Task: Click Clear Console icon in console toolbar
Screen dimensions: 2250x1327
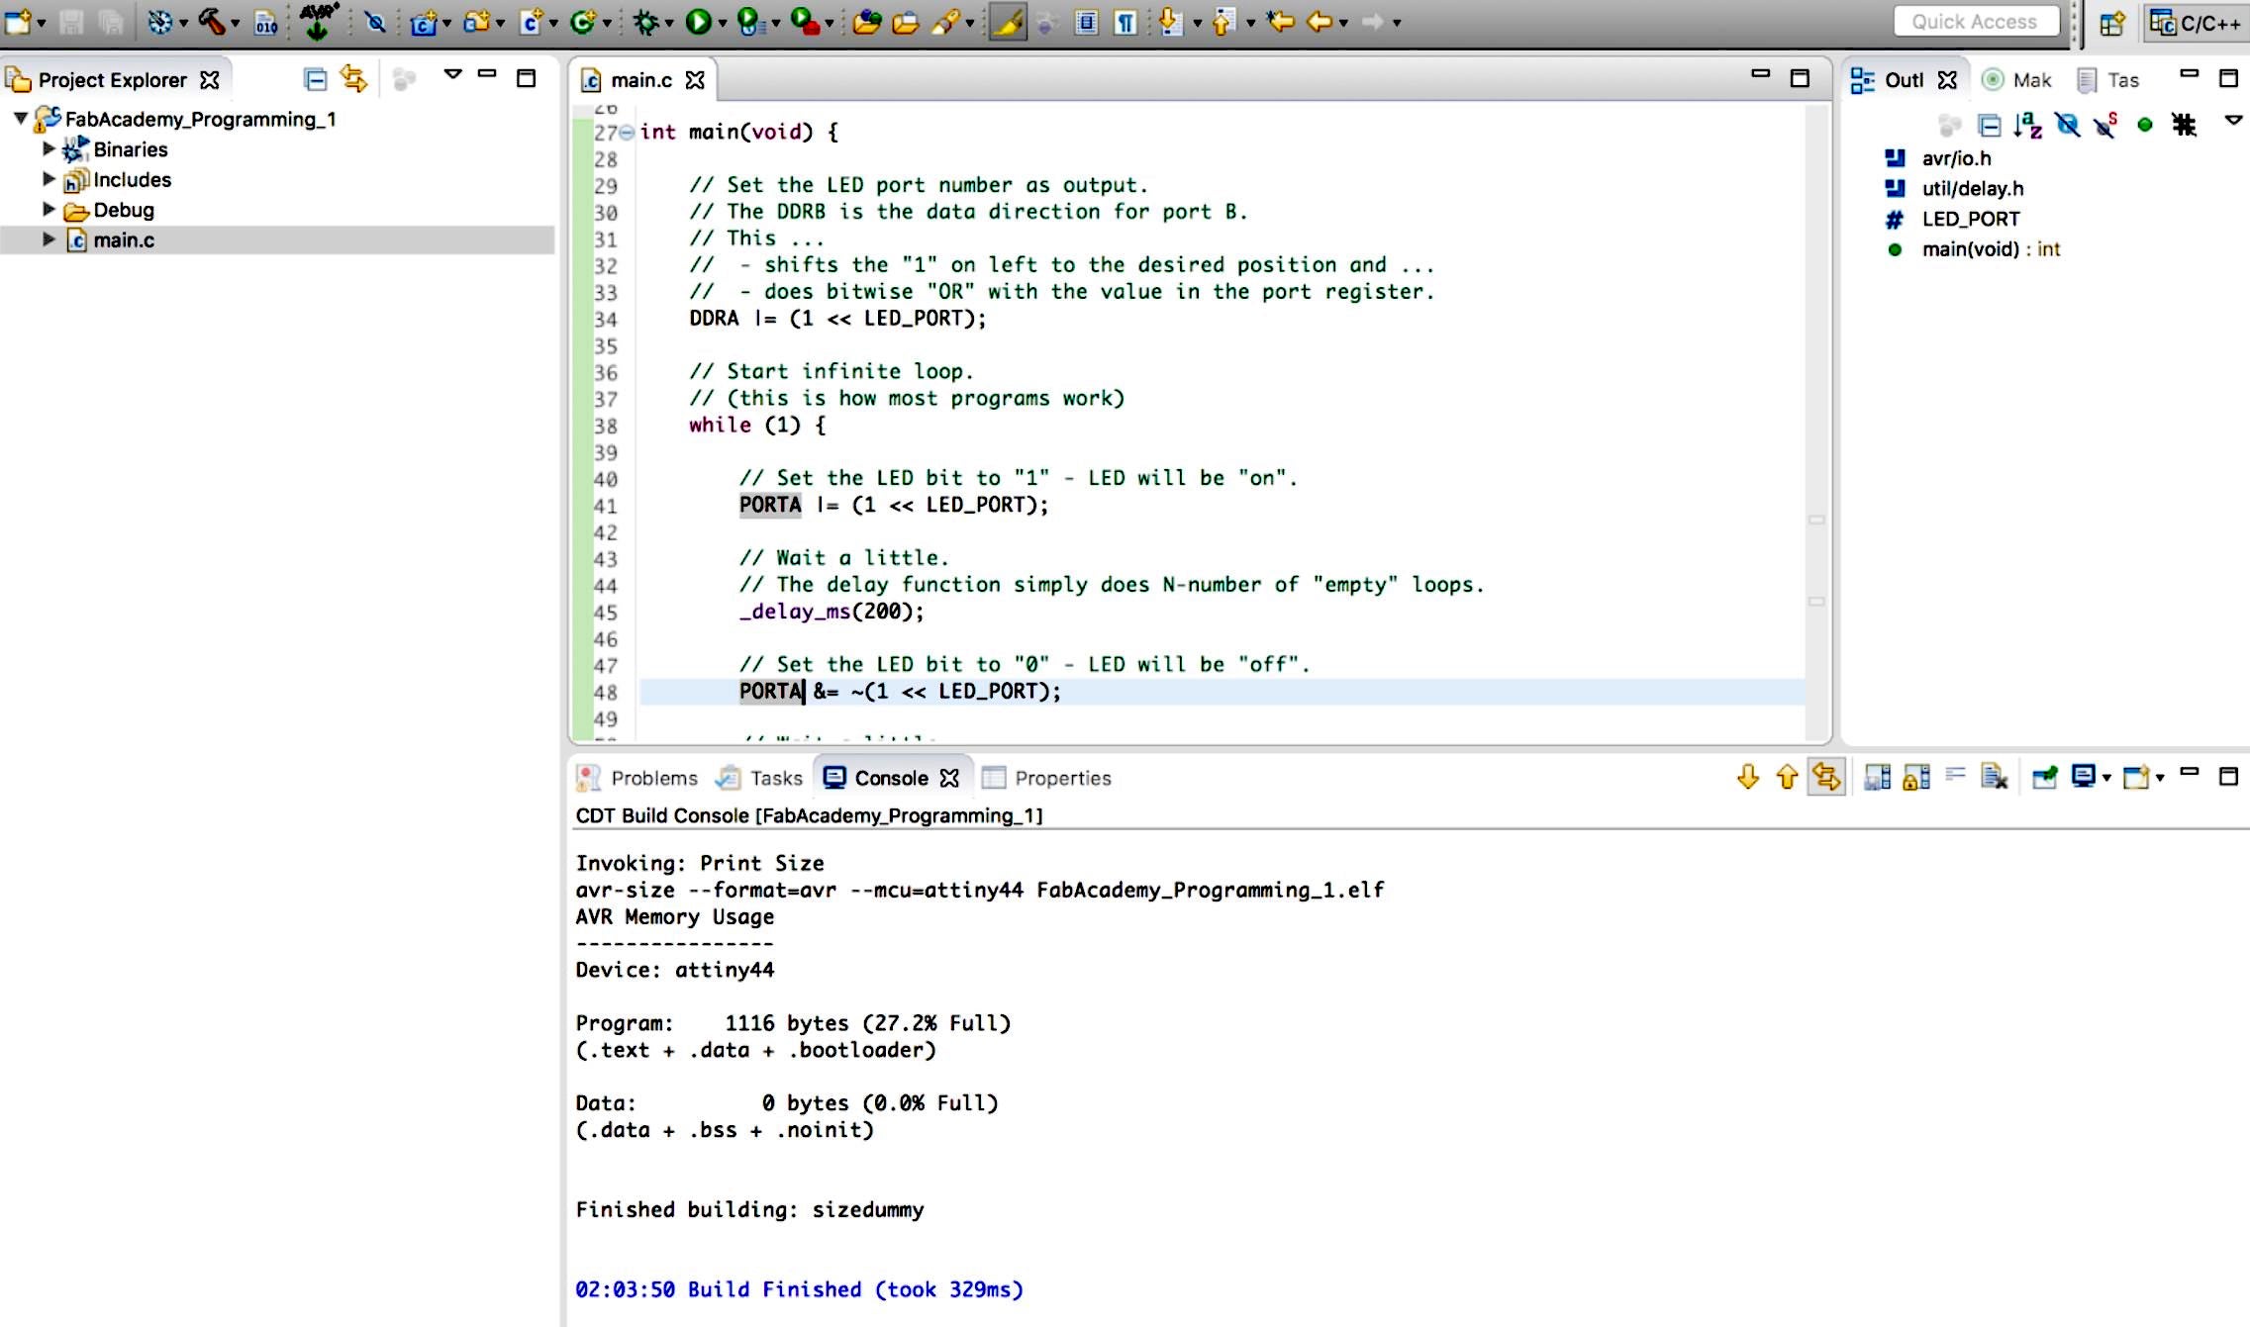Action: [x=1994, y=778]
